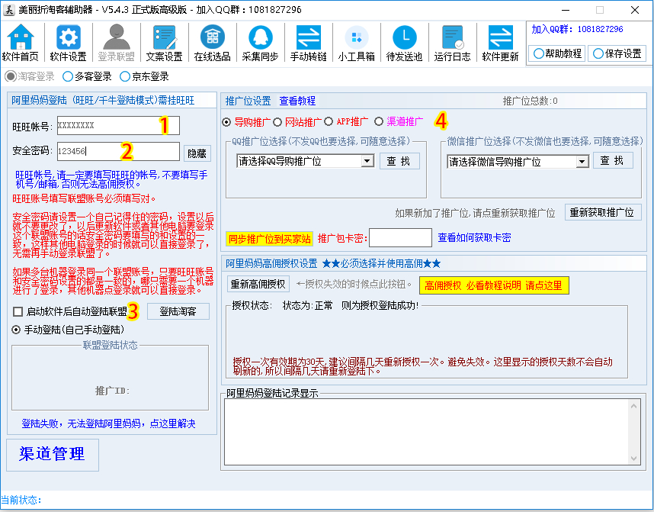654x512 pixels.
Task: Focus the 旺旺帐号 input field
Action: click(x=118, y=125)
